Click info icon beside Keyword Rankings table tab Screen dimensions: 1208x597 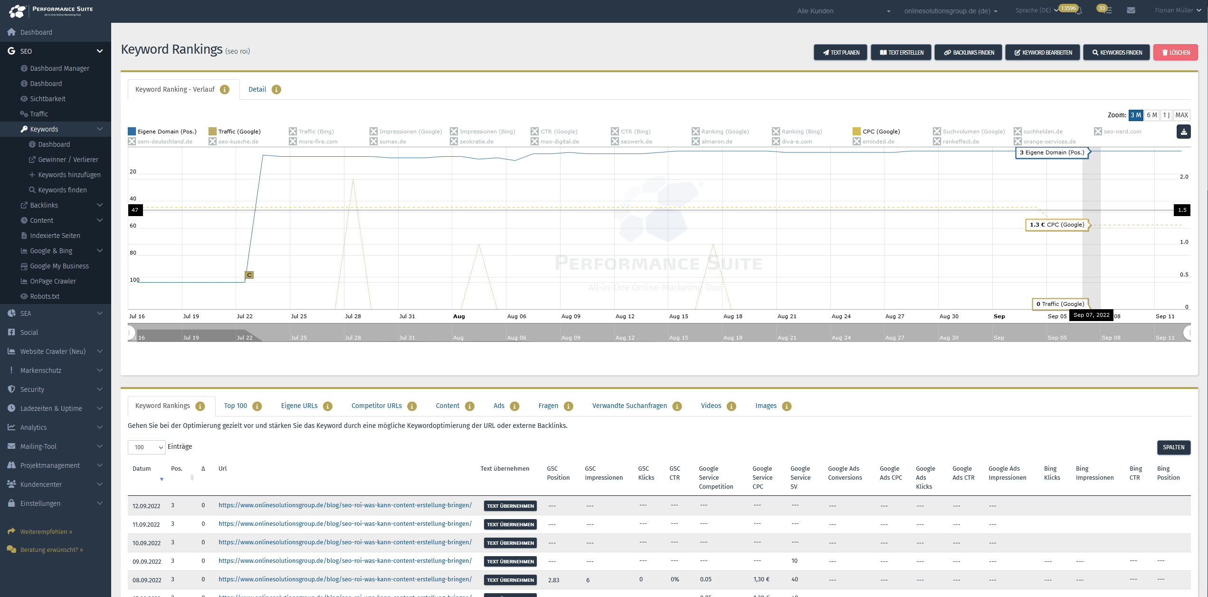tap(200, 406)
